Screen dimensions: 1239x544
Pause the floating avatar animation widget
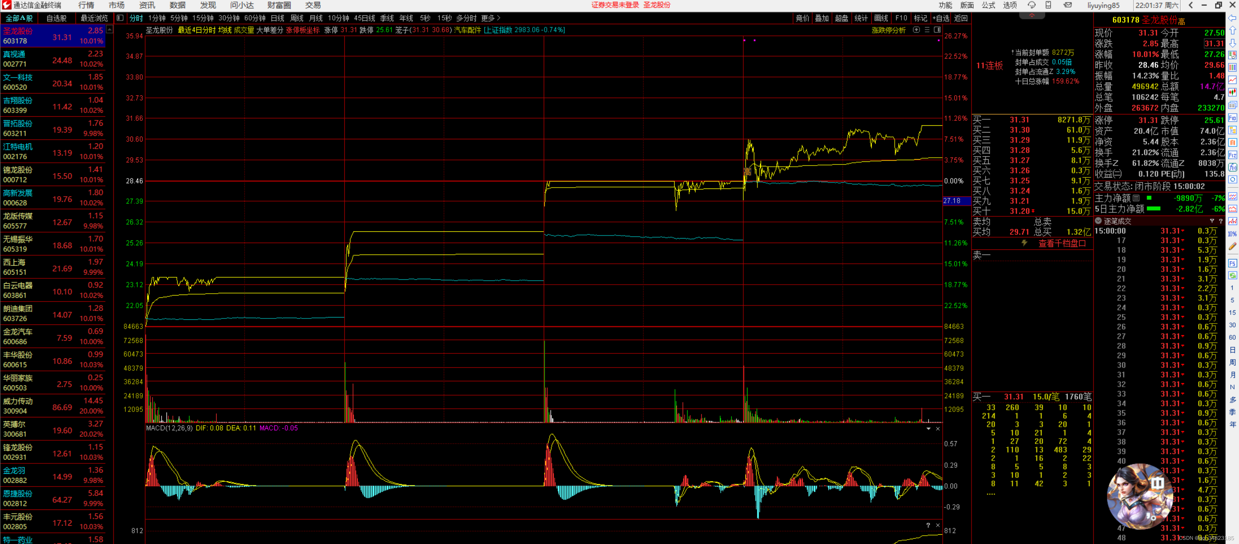click(x=1157, y=483)
